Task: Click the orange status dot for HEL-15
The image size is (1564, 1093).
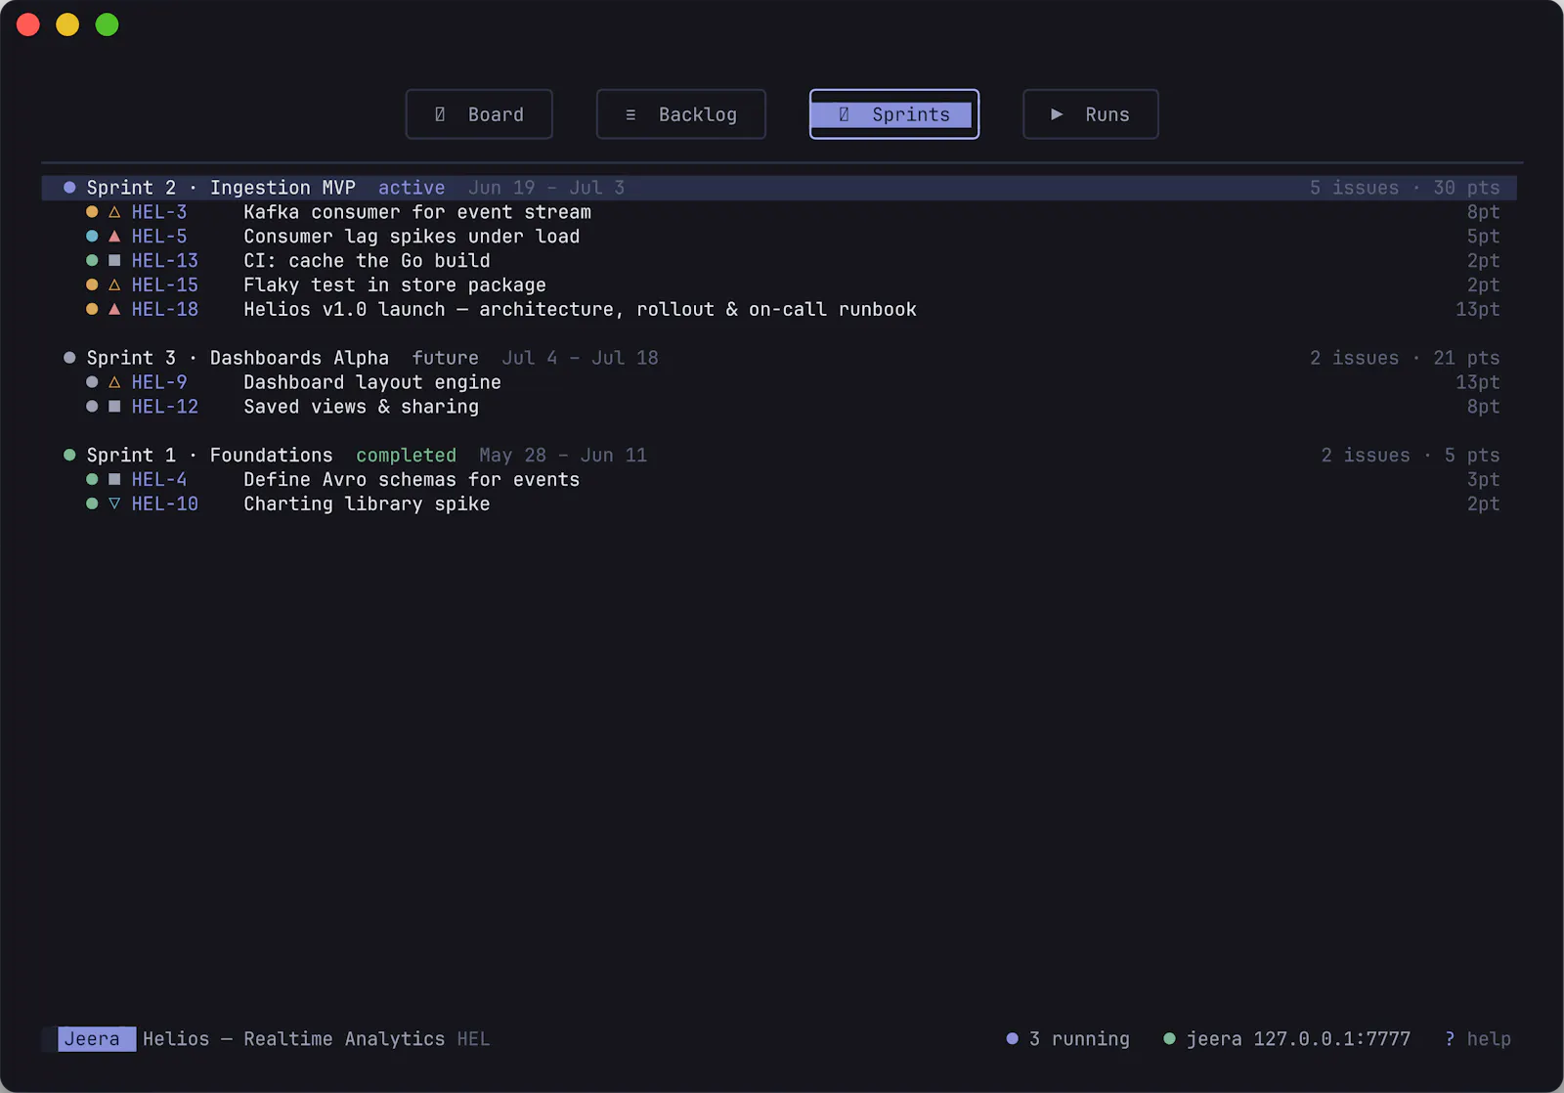Action: [x=92, y=284]
